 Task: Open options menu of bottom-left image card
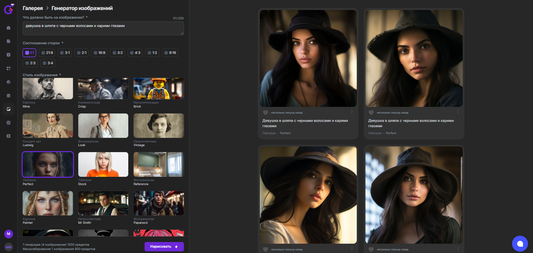coord(352,249)
